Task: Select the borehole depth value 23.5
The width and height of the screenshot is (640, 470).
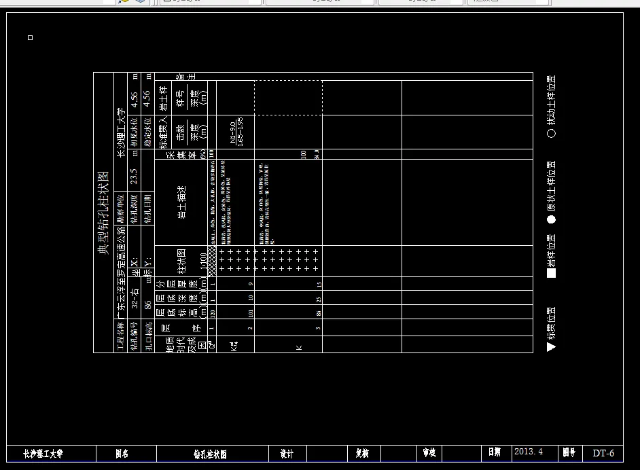Action: coord(134,176)
